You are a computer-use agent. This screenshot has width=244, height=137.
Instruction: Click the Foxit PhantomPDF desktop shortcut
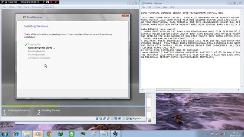6,125
